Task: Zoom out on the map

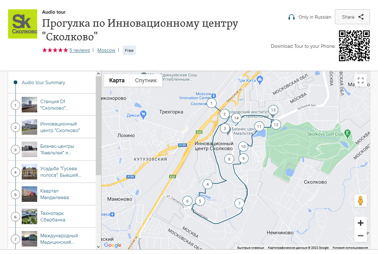Action: click(x=360, y=236)
